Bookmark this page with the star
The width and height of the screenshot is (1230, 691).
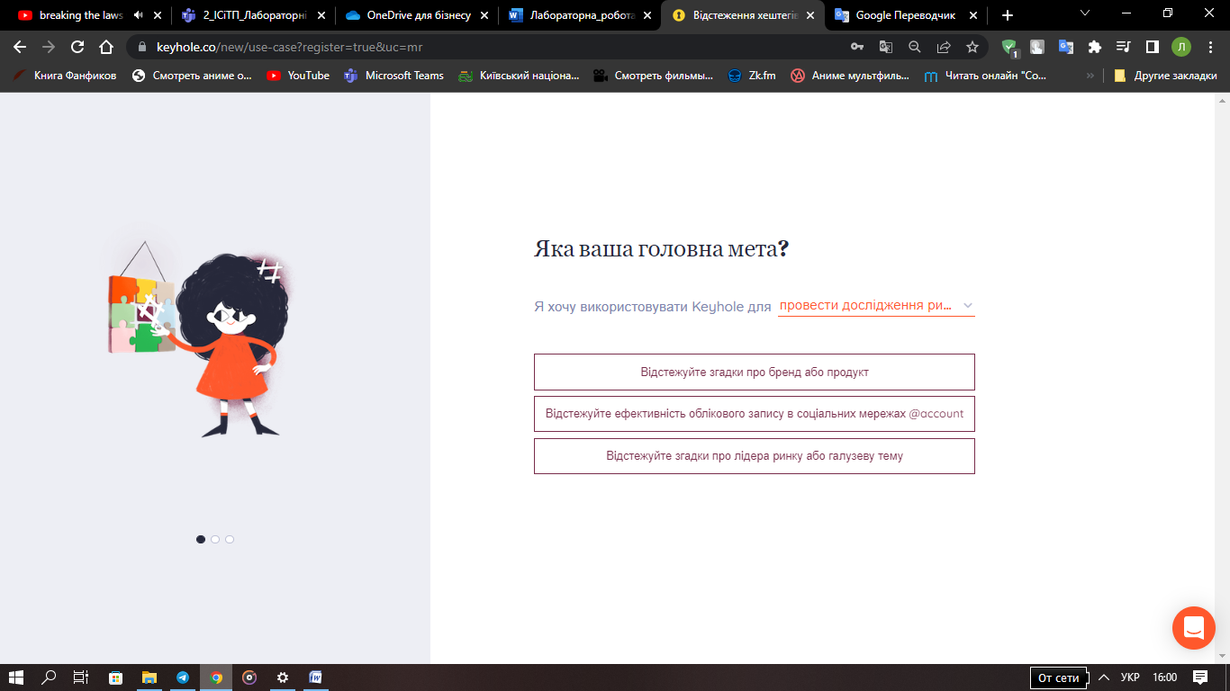coord(972,47)
